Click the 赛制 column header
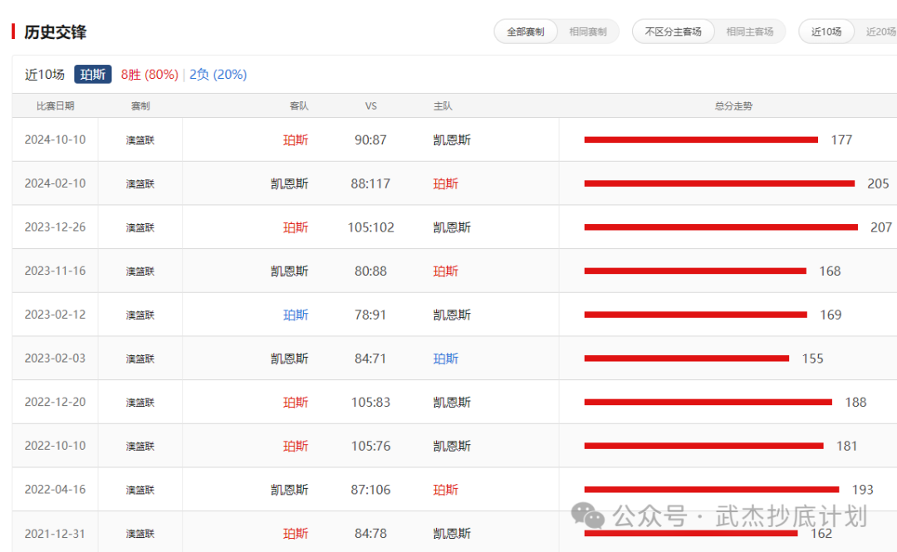 140,105
